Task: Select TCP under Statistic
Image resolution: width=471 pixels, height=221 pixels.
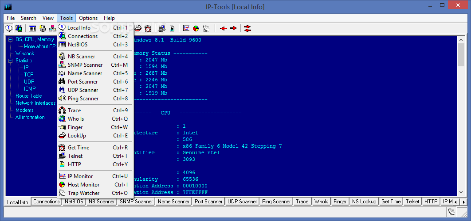Action: pyautogui.click(x=29, y=75)
